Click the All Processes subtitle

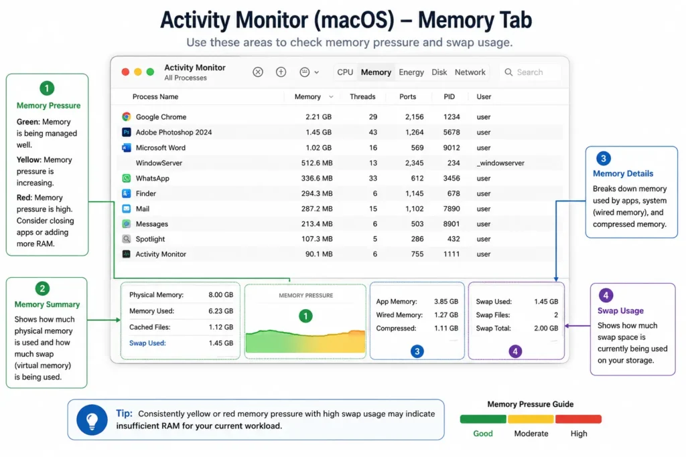(186, 78)
